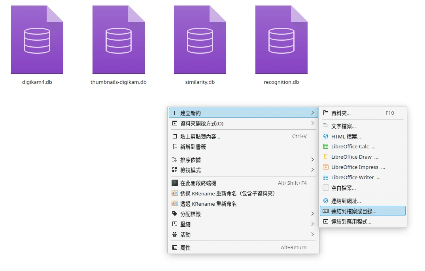Click the globe icon for HTML 檔案
This screenshot has height=271, width=425.
point(325,136)
